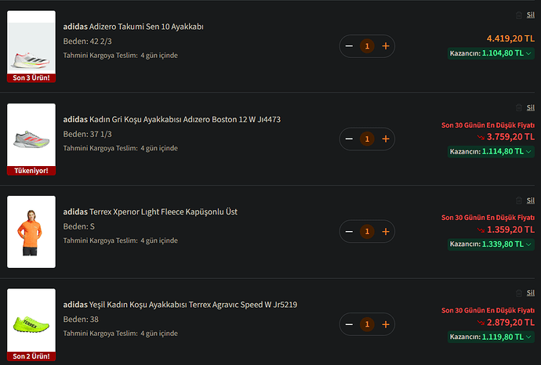Decrease quantity of Terrex Xperior Fleece top

click(349, 232)
